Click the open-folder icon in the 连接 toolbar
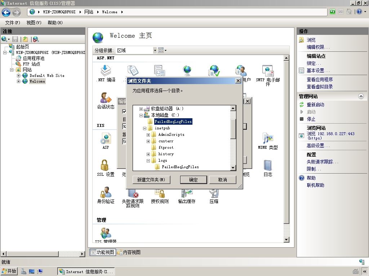369x276 pixels. (25, 39)
